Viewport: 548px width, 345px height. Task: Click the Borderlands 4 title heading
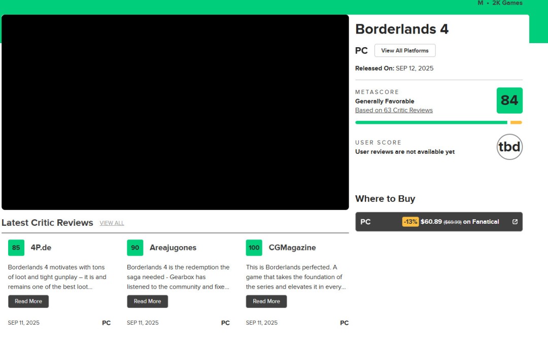point(402,29)
